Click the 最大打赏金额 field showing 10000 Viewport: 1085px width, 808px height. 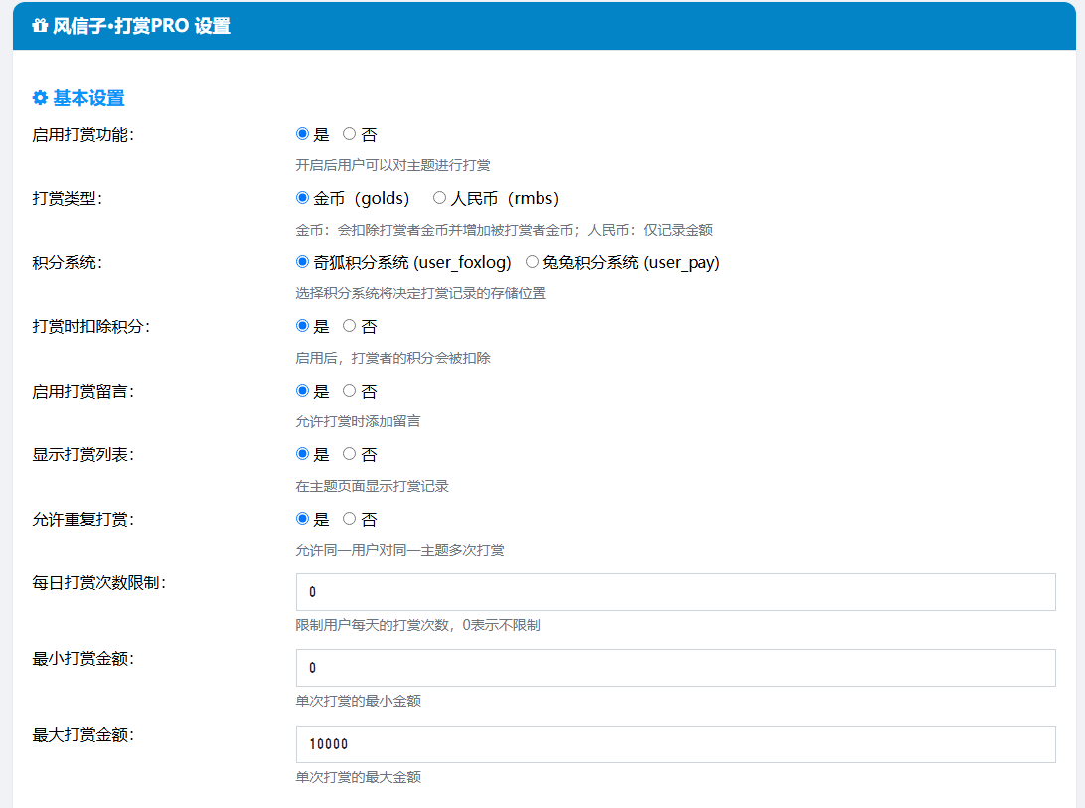(675, 744)
